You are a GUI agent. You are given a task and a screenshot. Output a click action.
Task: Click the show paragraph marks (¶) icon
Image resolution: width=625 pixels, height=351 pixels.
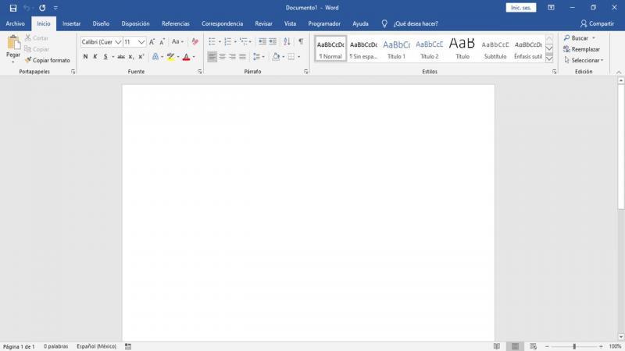tap(300, 41)
